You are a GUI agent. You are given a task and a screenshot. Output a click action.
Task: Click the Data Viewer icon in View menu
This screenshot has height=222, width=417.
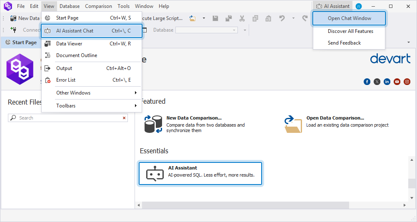47,44
